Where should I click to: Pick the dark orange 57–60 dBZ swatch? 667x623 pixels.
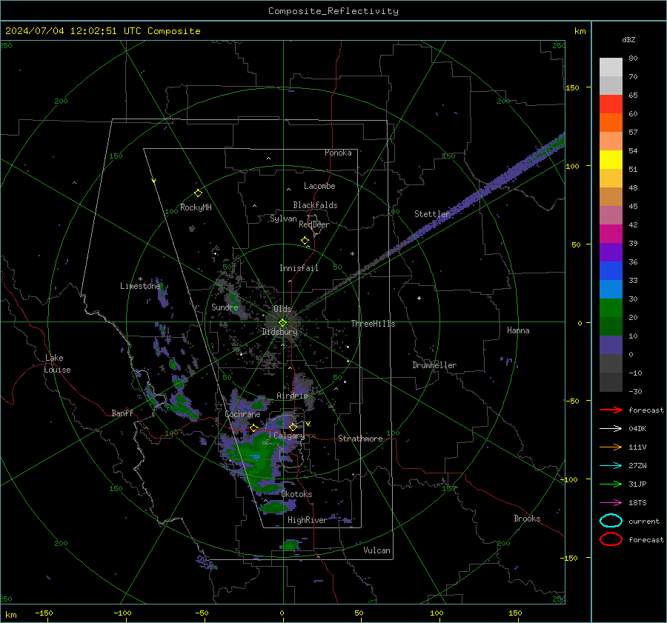pos(611,122)
